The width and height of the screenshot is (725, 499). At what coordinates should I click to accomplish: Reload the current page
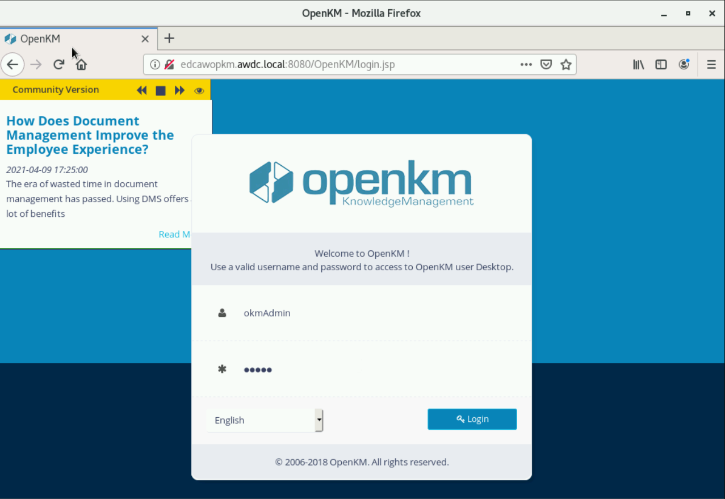pyautogui.click(x=58, y=65)
